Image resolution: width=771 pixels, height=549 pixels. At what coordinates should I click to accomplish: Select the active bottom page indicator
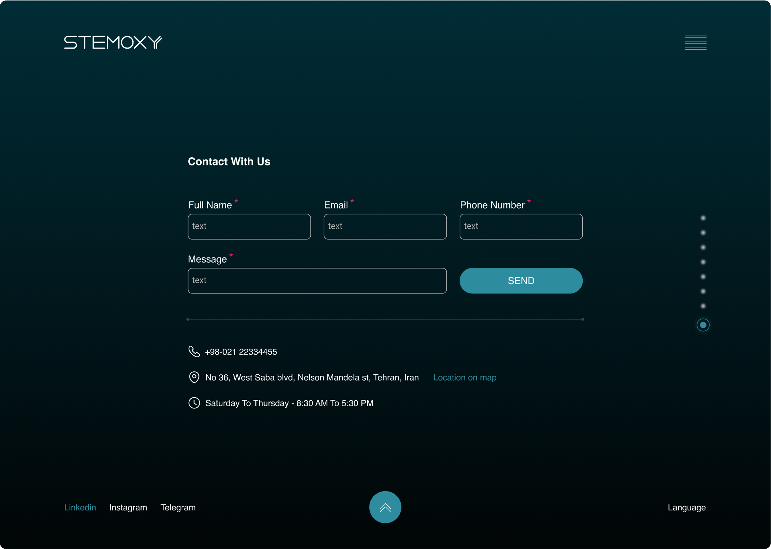[x=703, y=325]
